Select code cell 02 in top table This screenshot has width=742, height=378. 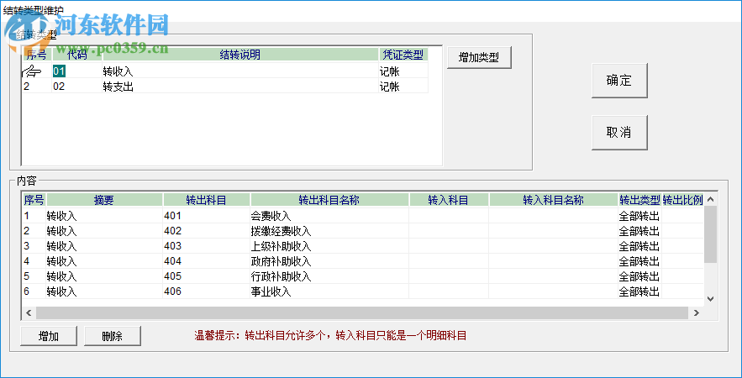pos(59,87)
